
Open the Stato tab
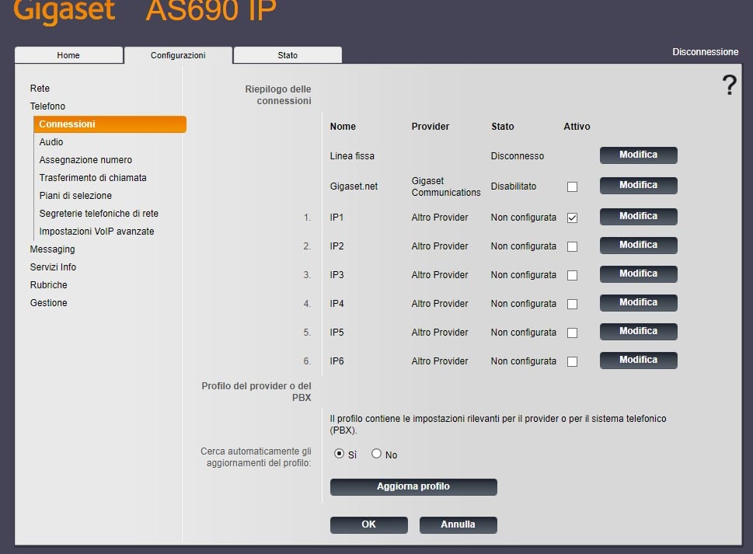pos(288,55)
